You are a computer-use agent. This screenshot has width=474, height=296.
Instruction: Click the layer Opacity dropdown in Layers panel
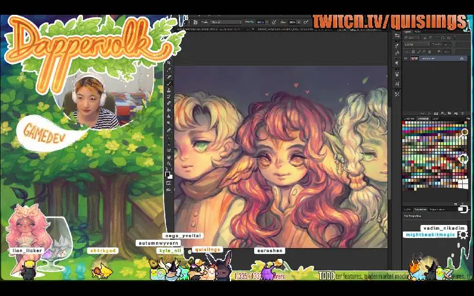[x=448, y=44]
